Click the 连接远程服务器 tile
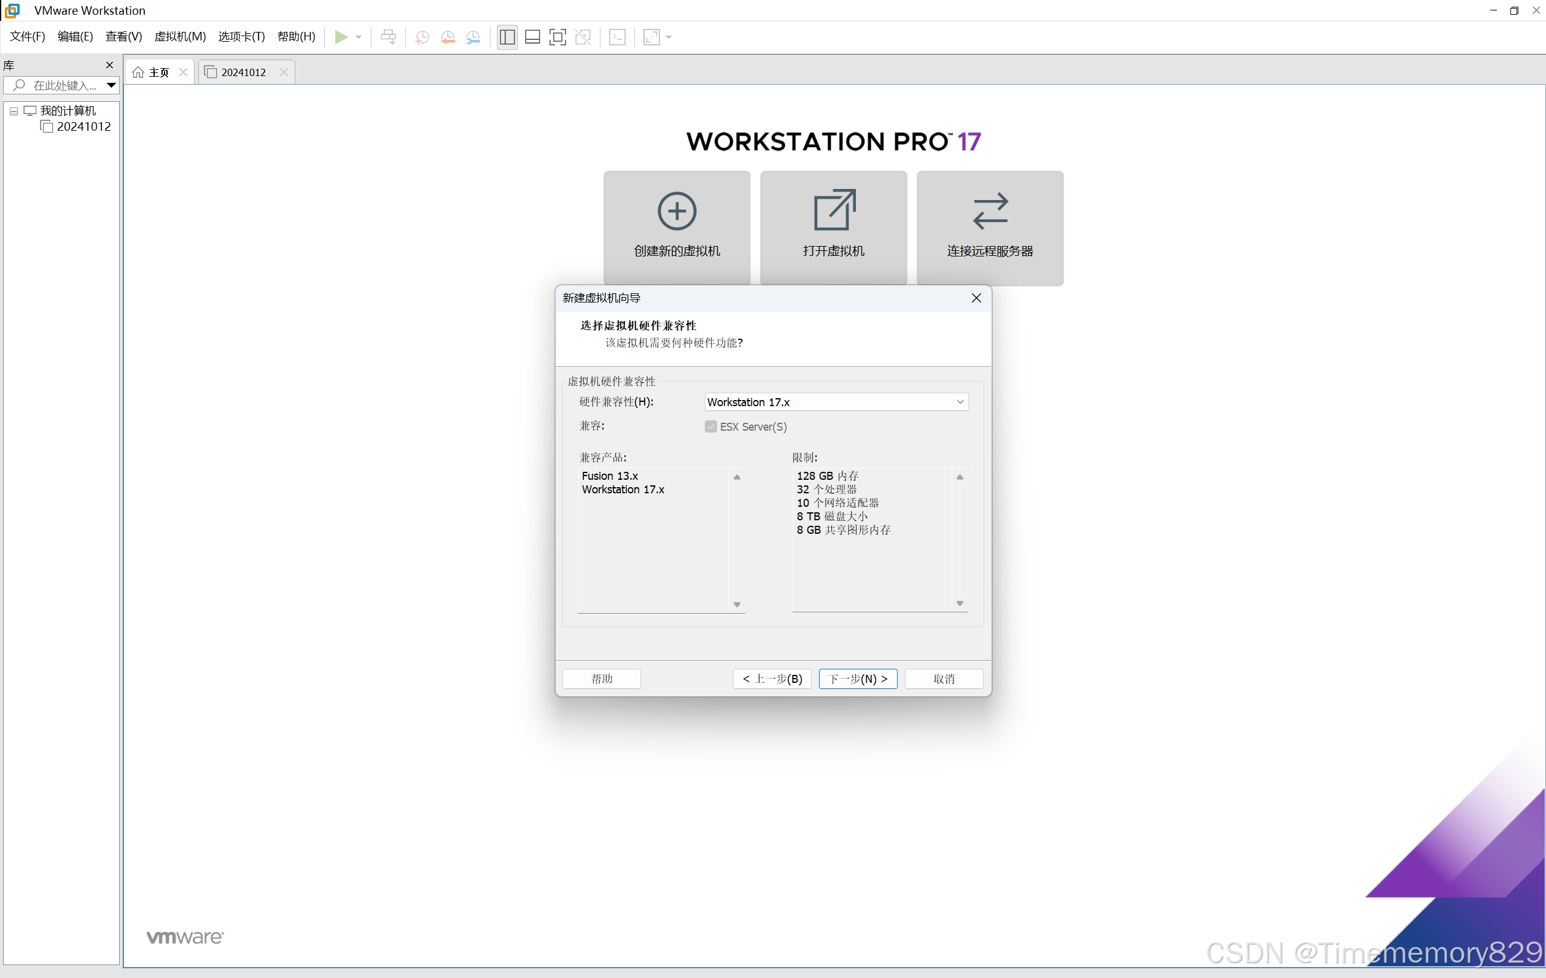The image size is (1546, 978). coord(990,228)
